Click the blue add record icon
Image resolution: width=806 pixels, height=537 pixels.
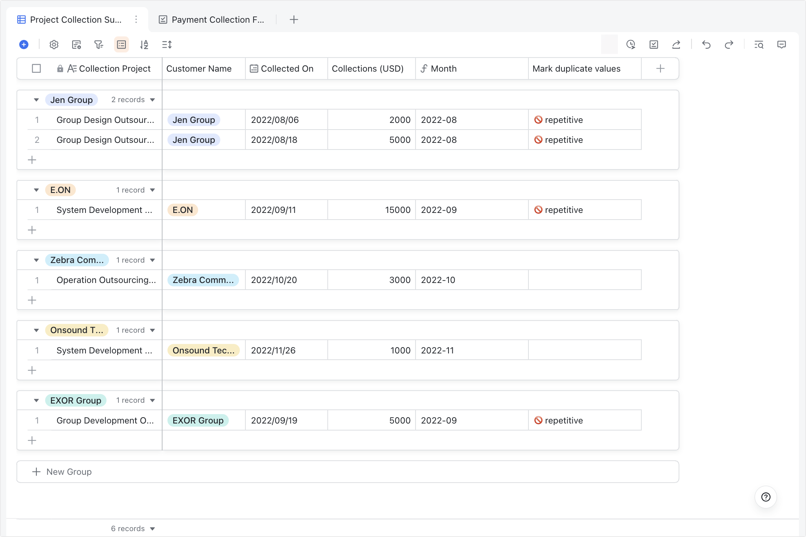[24, 45]
